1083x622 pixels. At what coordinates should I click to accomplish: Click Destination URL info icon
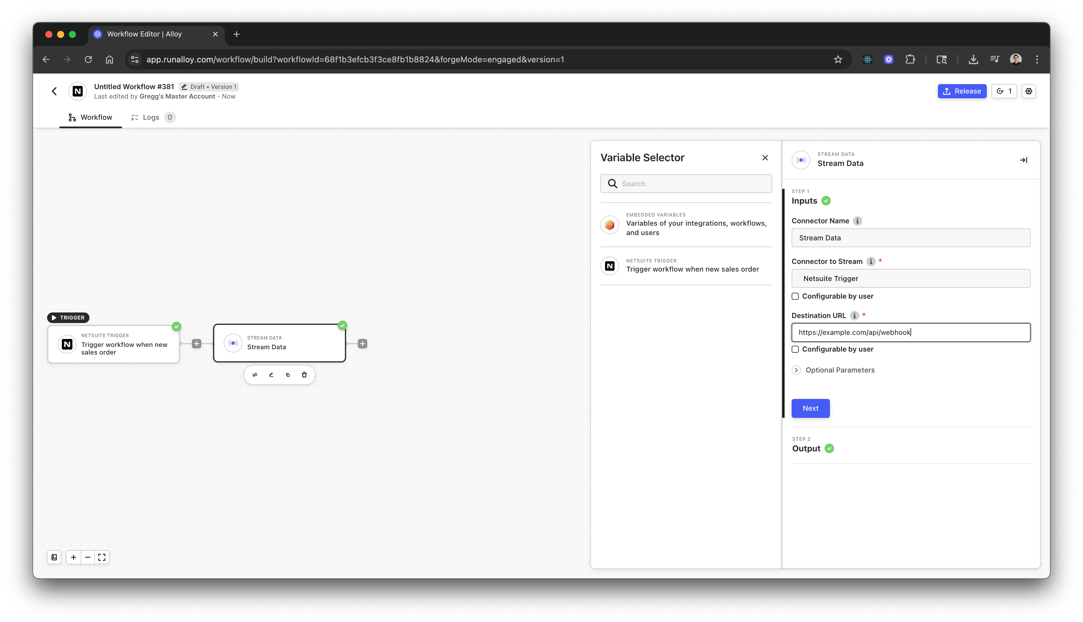pos(854,315)
